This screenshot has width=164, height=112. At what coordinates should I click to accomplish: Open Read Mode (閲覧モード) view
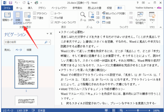coord(7,17)
